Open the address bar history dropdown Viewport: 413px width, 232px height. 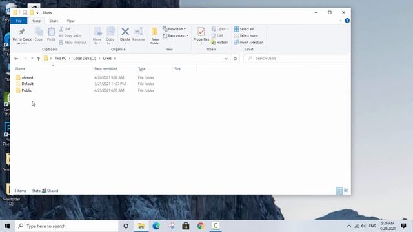tap(226, 59)
